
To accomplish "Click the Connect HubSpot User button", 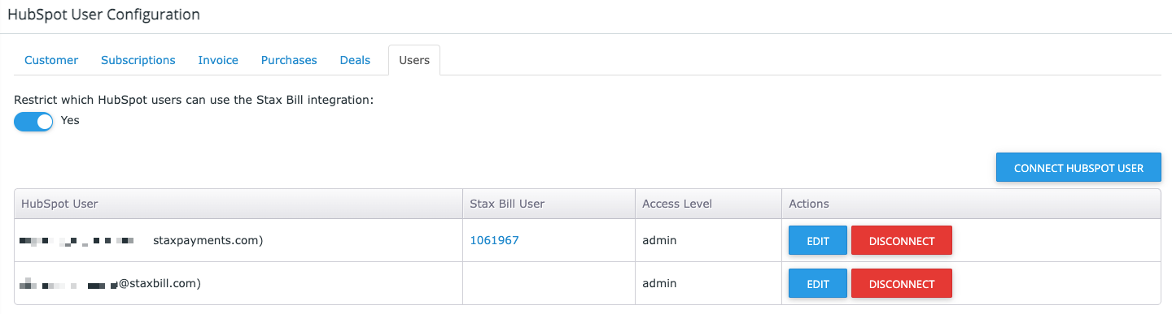I will [1078, 168].
